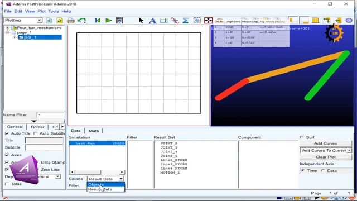
Task: Click the fit-to-view arrows icon
Action: [x=208, y=21]
